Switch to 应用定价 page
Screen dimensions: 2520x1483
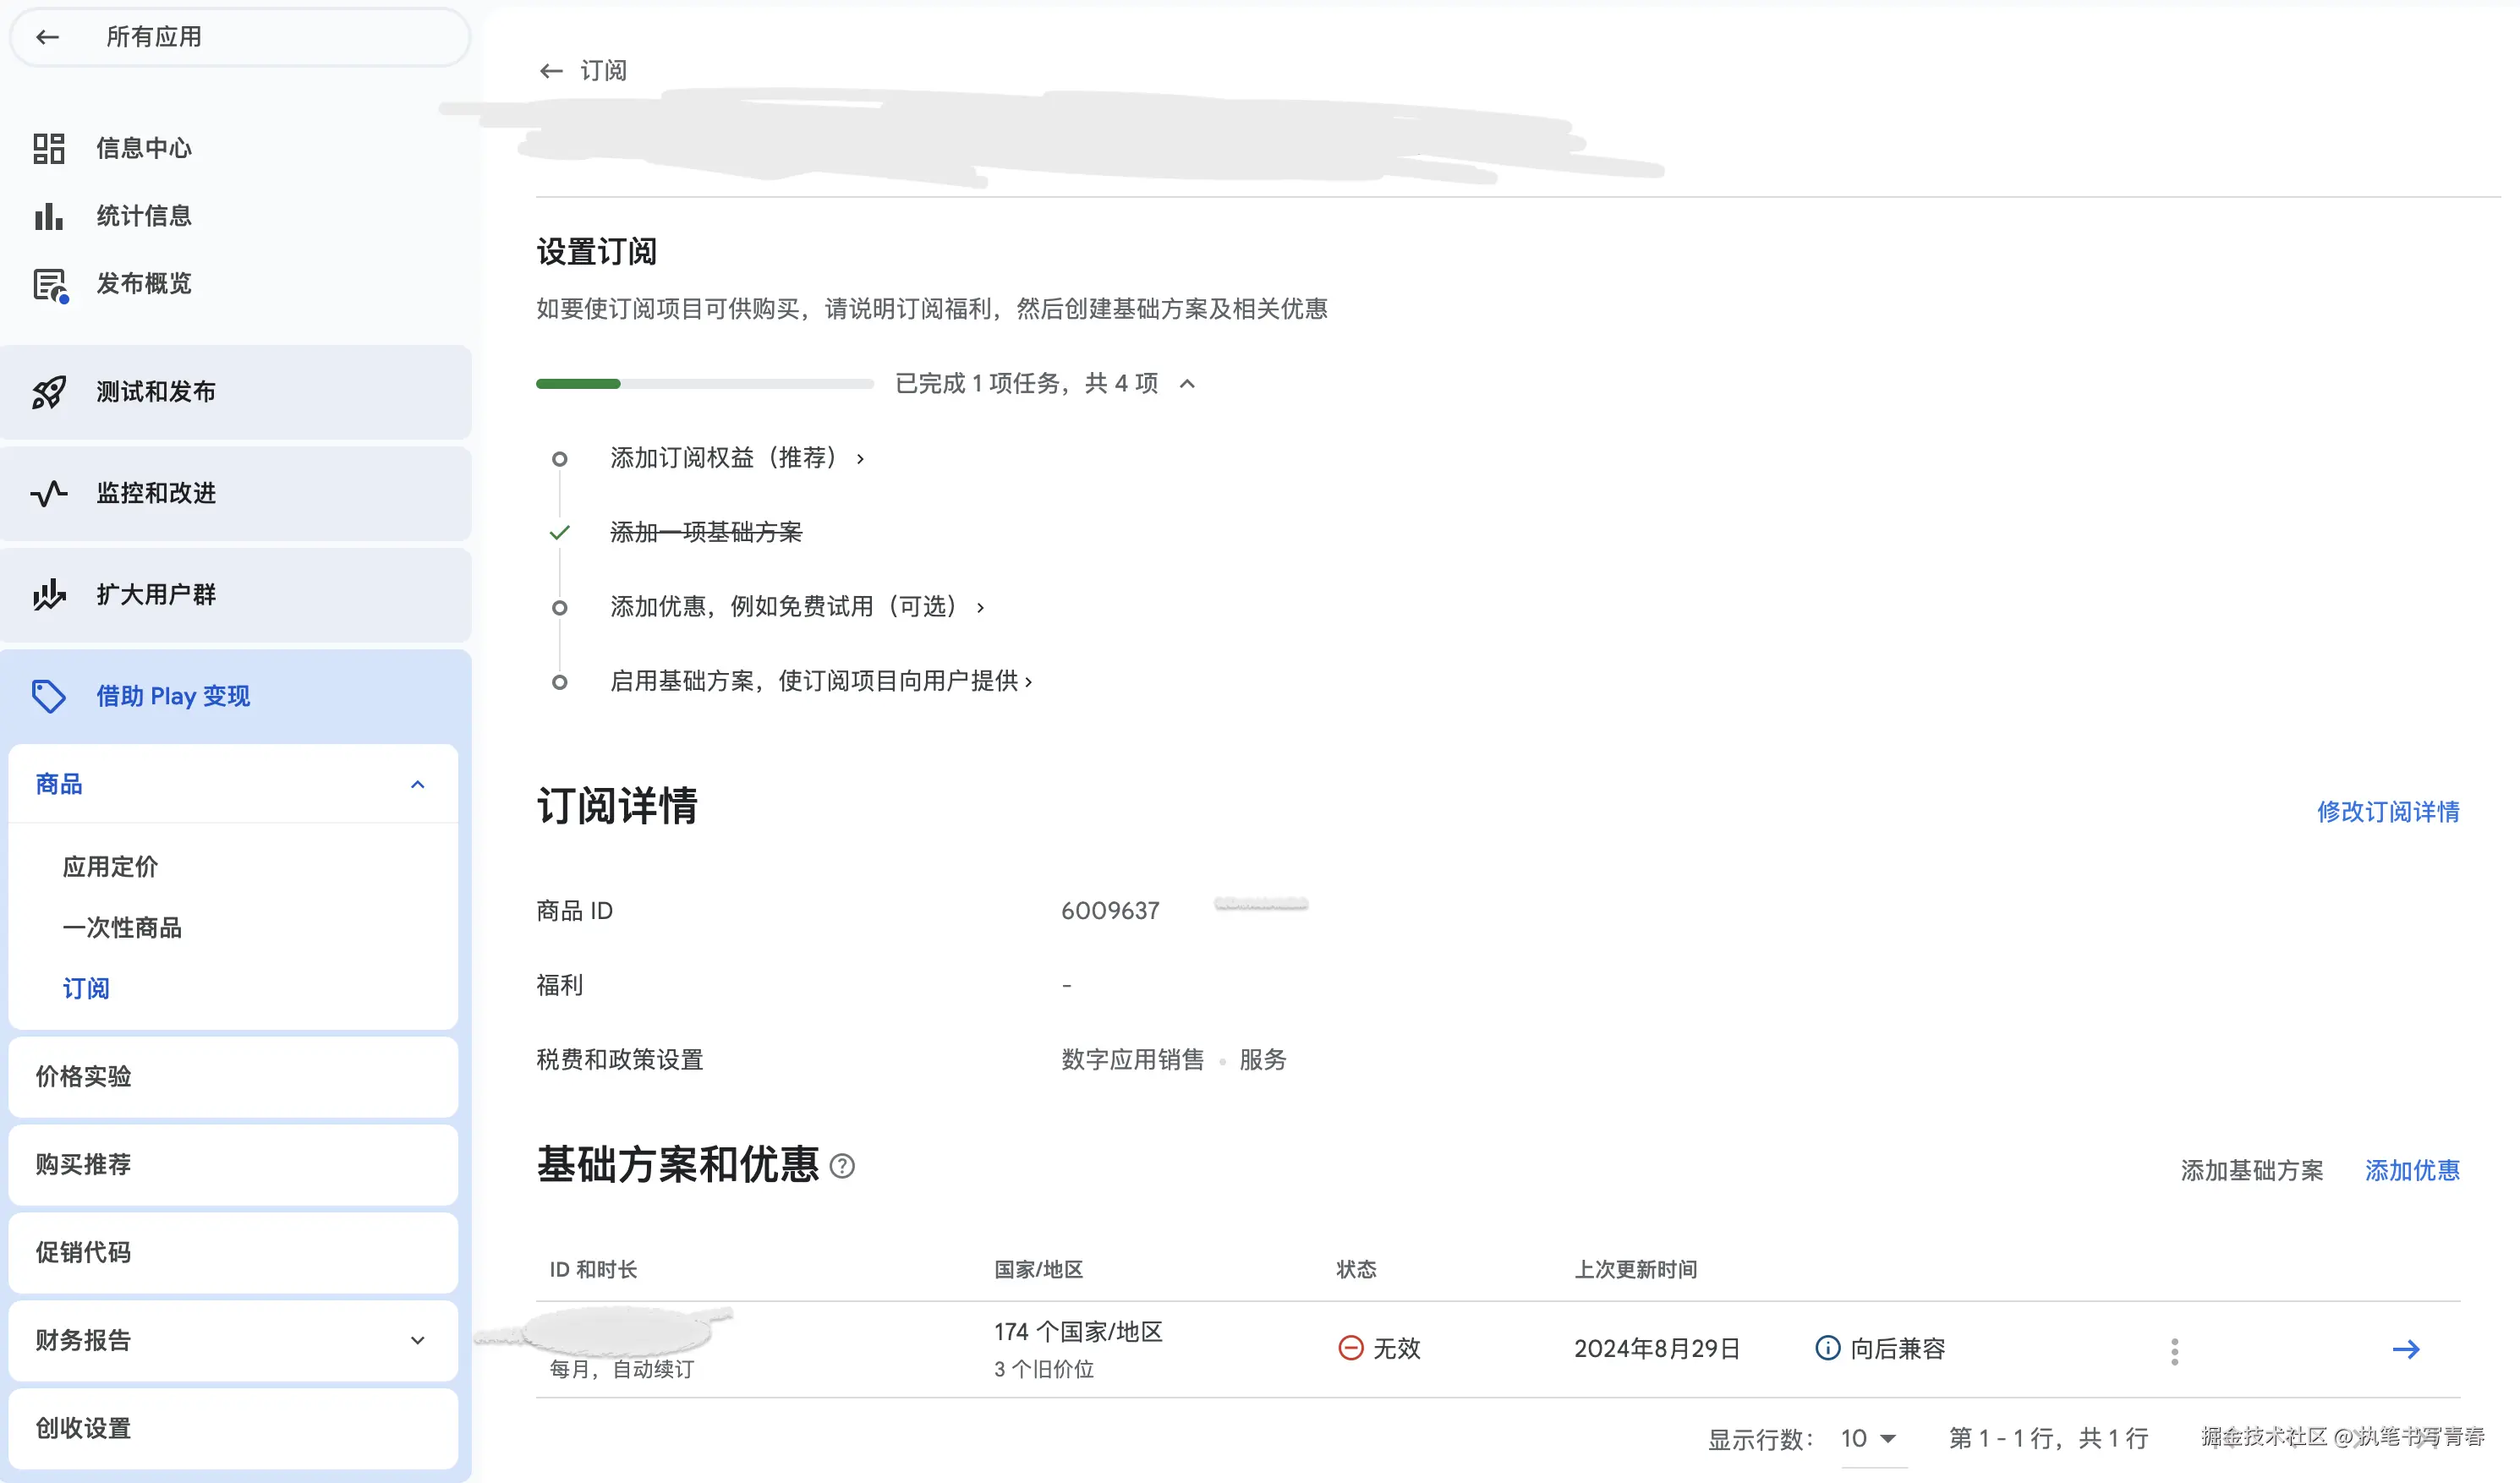[x=110, y=867]
